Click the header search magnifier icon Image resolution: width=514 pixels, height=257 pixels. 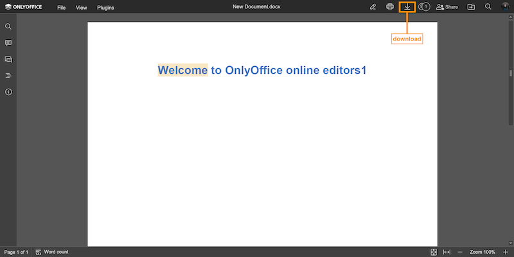coord(488,7)
